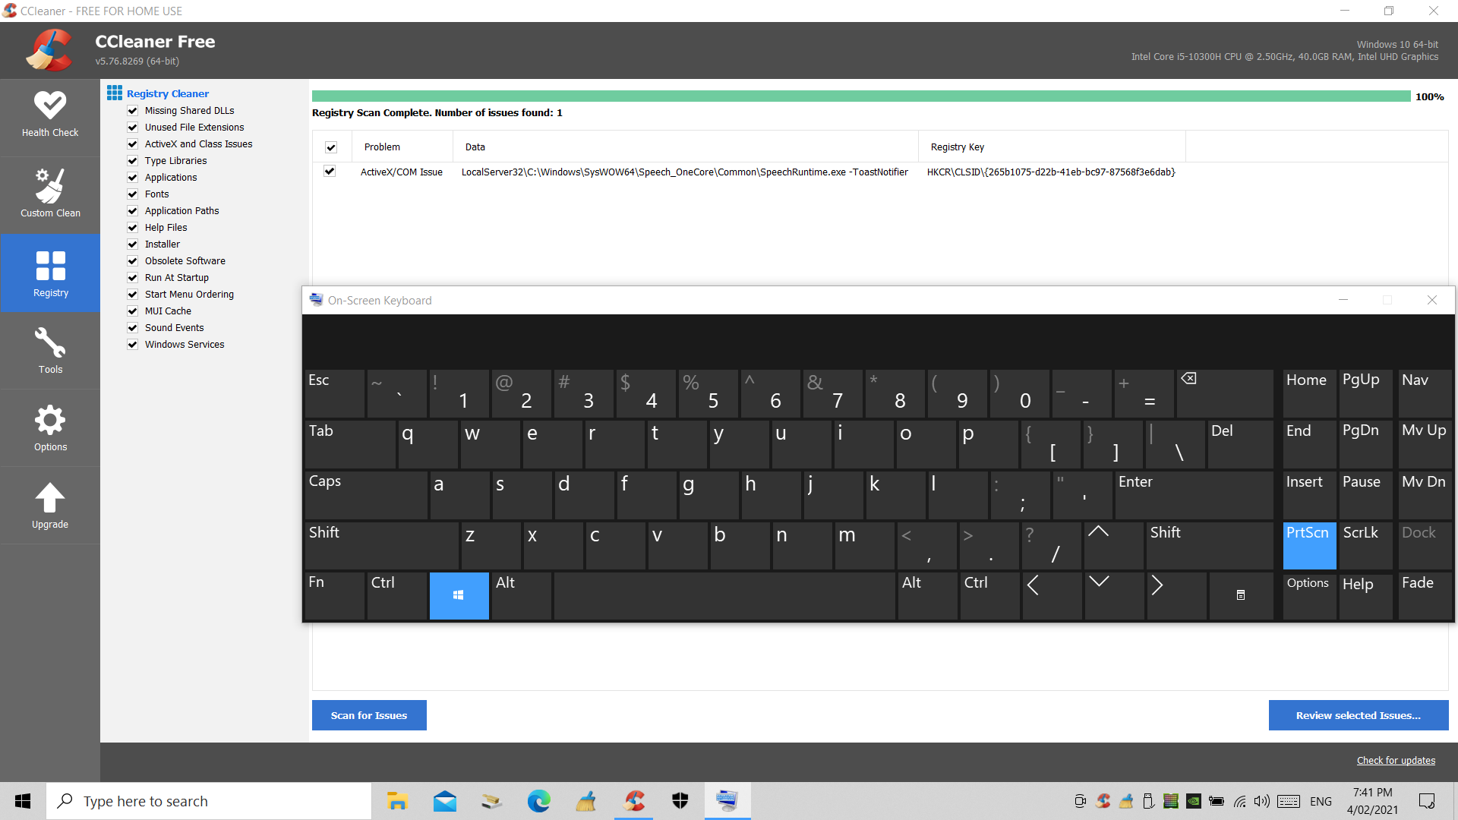Toggle the ActiveX/COM Issue checkbox

[331, 171]
